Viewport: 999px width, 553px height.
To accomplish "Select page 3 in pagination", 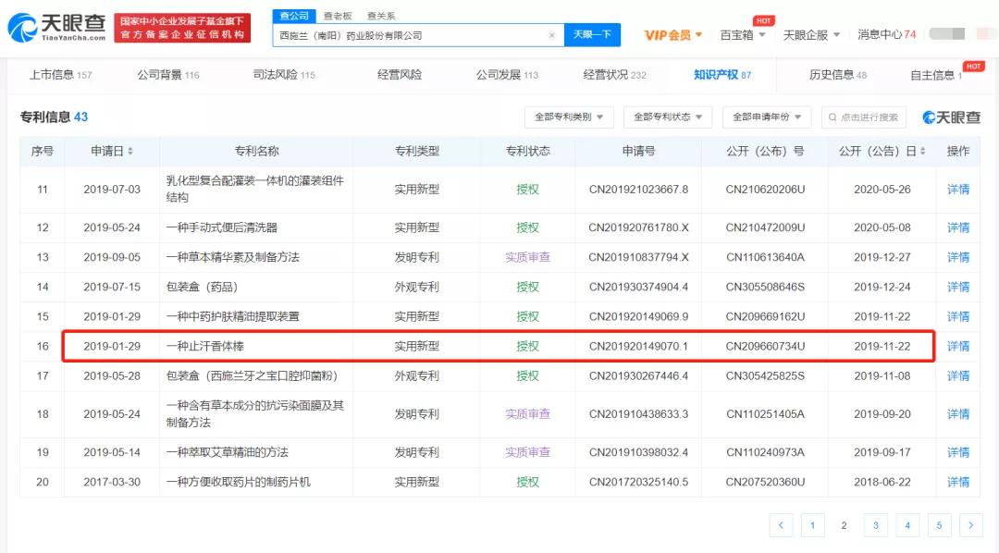I will [875, 524].
